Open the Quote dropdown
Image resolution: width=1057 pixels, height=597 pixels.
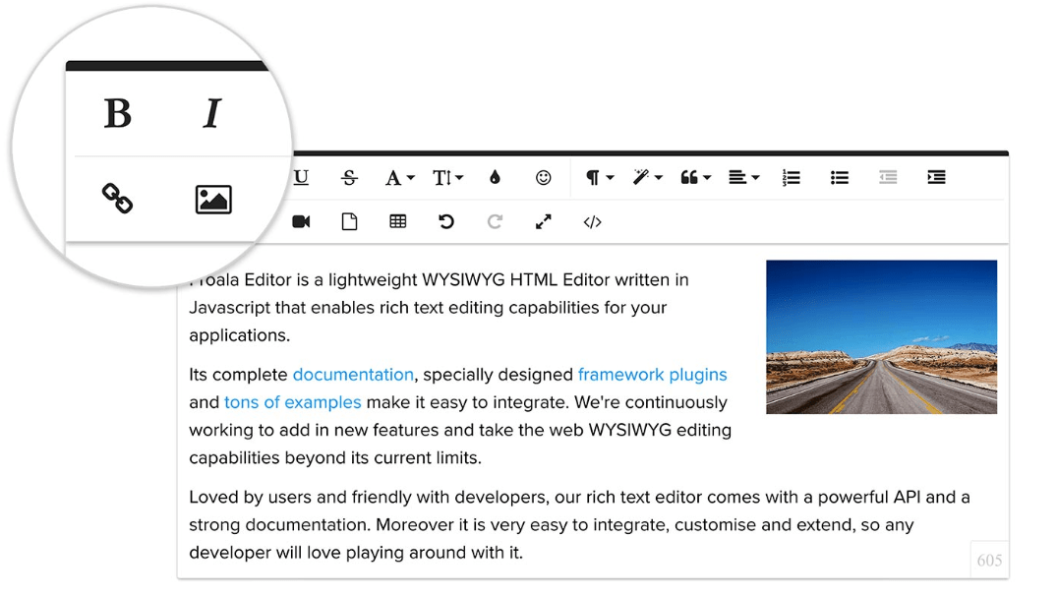(696, 177)
